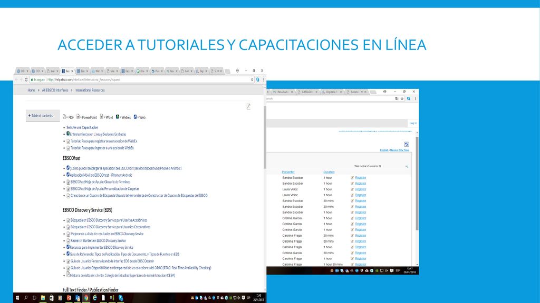Viewport: 540px width, 303px height.
Task: Open Mejorando su lista de resultados link
Action: tap(107, 234)
